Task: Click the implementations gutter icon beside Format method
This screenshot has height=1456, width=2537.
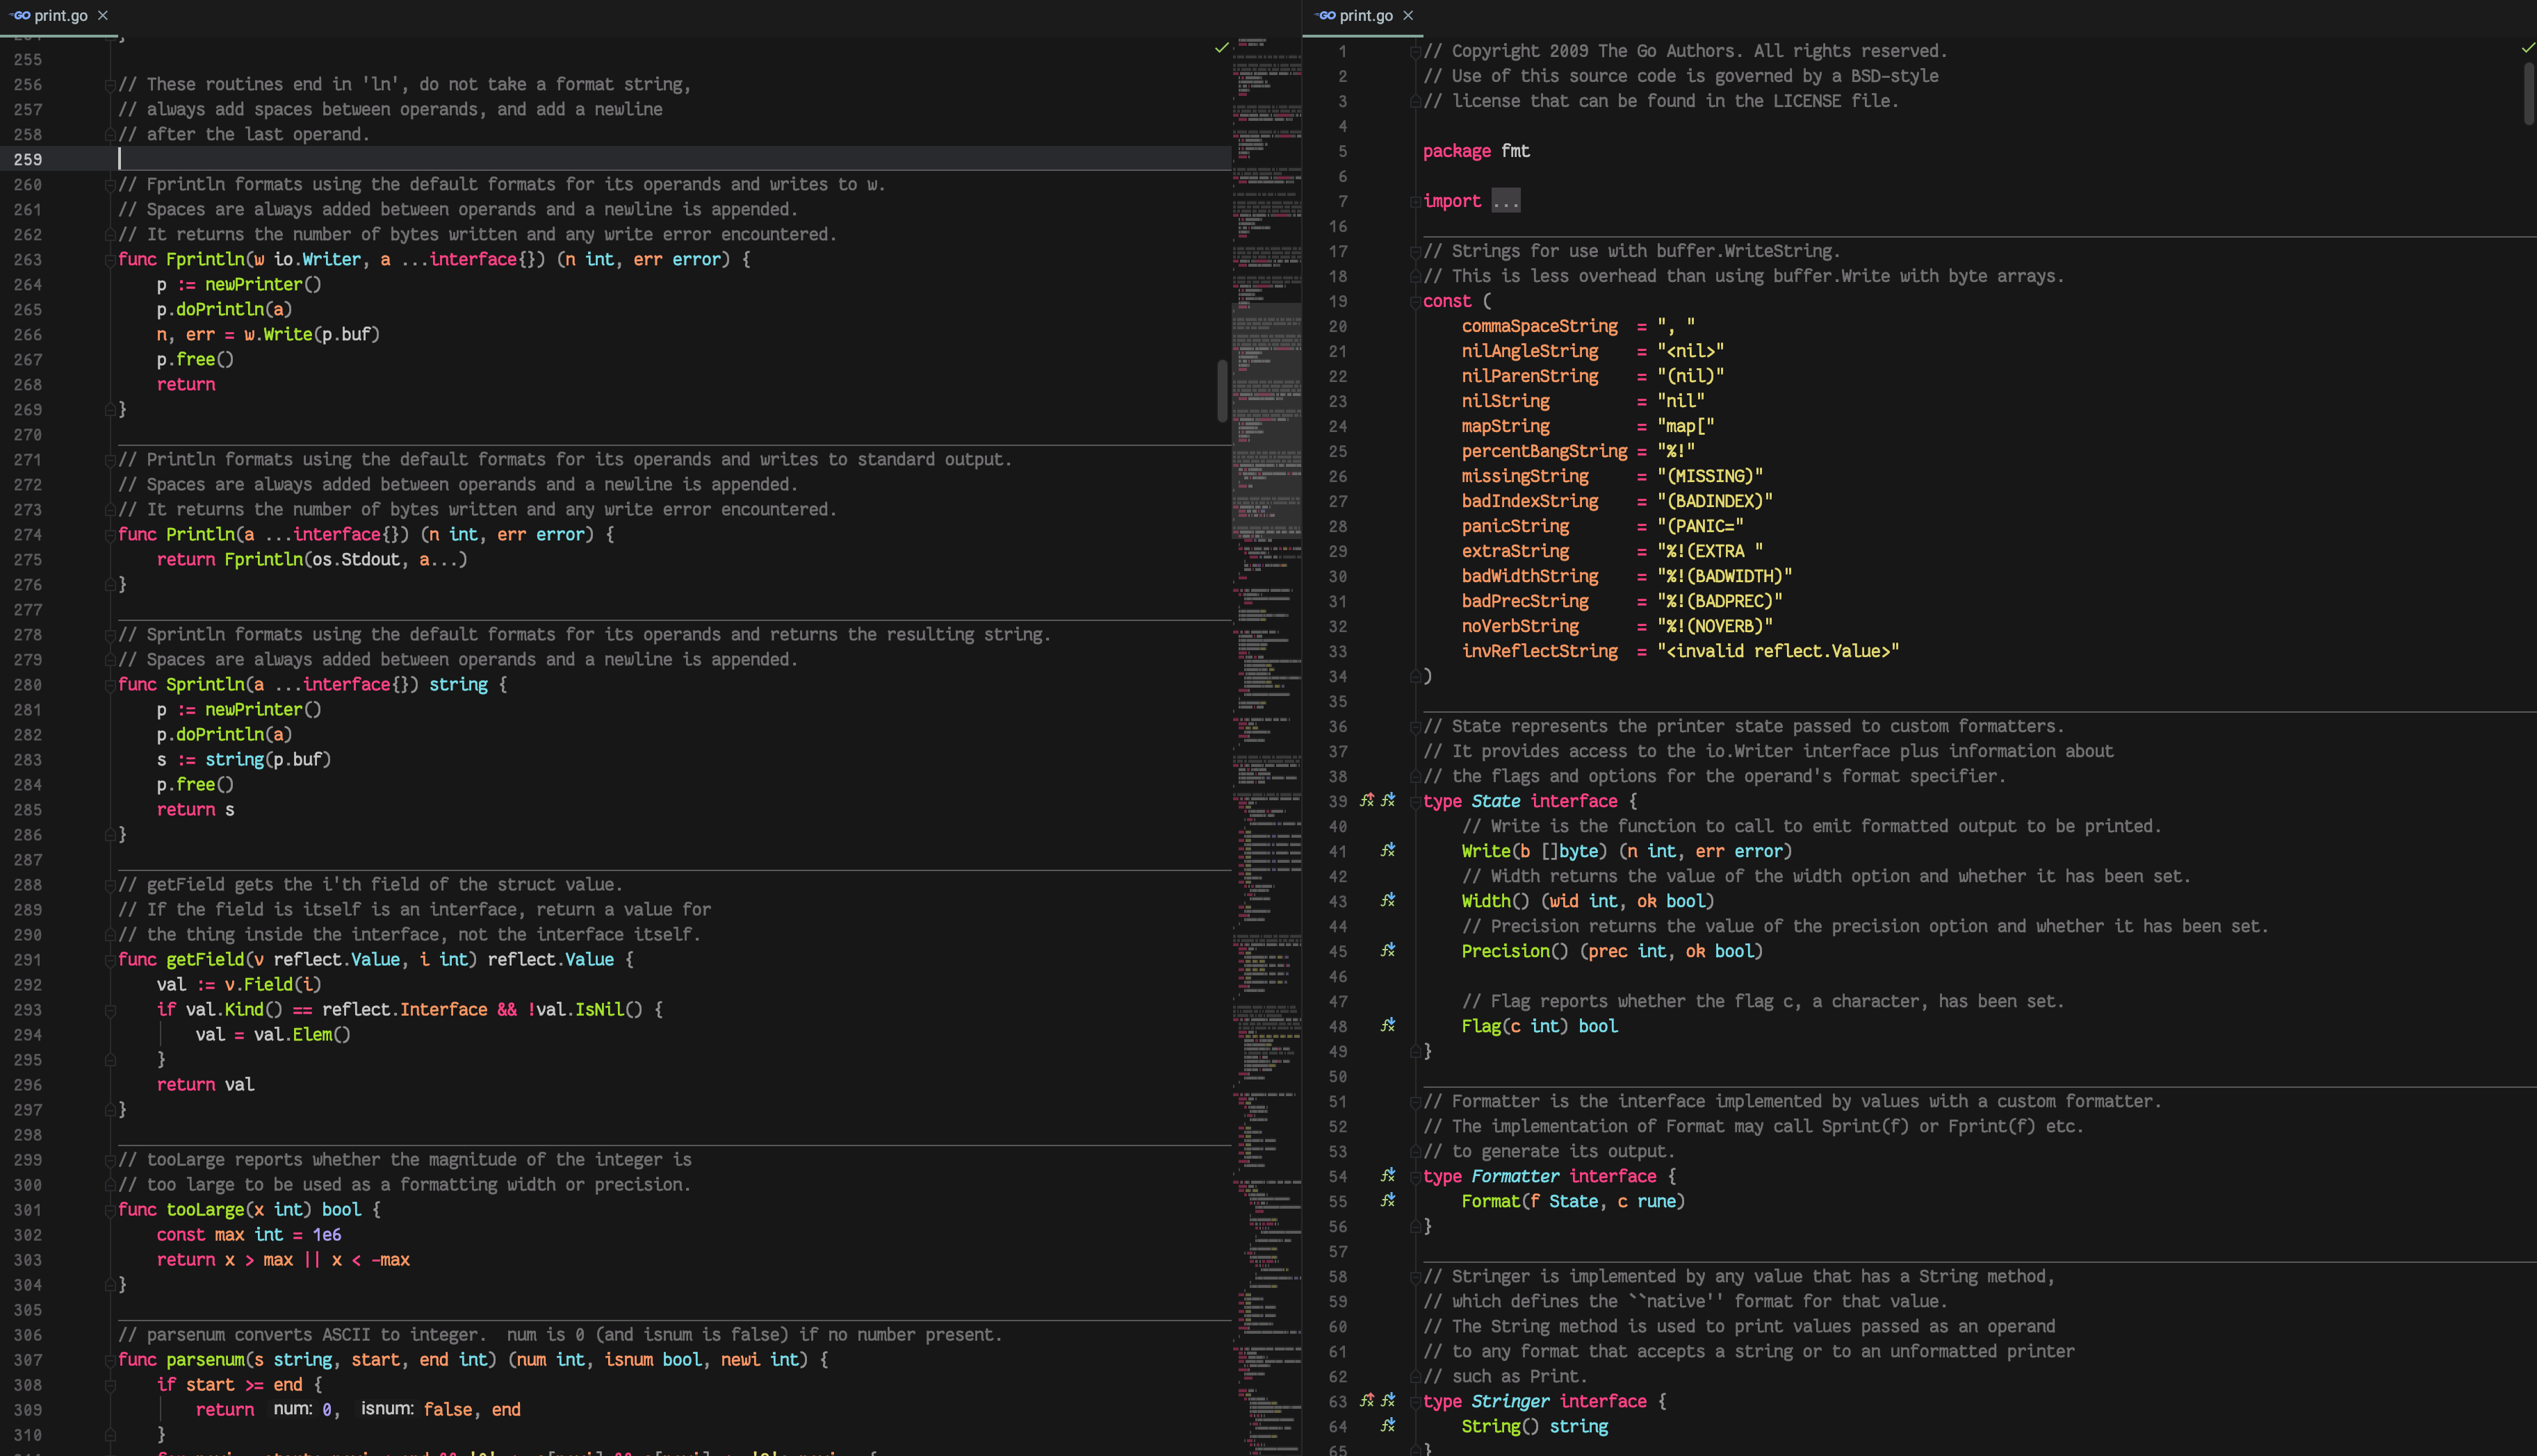Action: pos(1387,1201)
